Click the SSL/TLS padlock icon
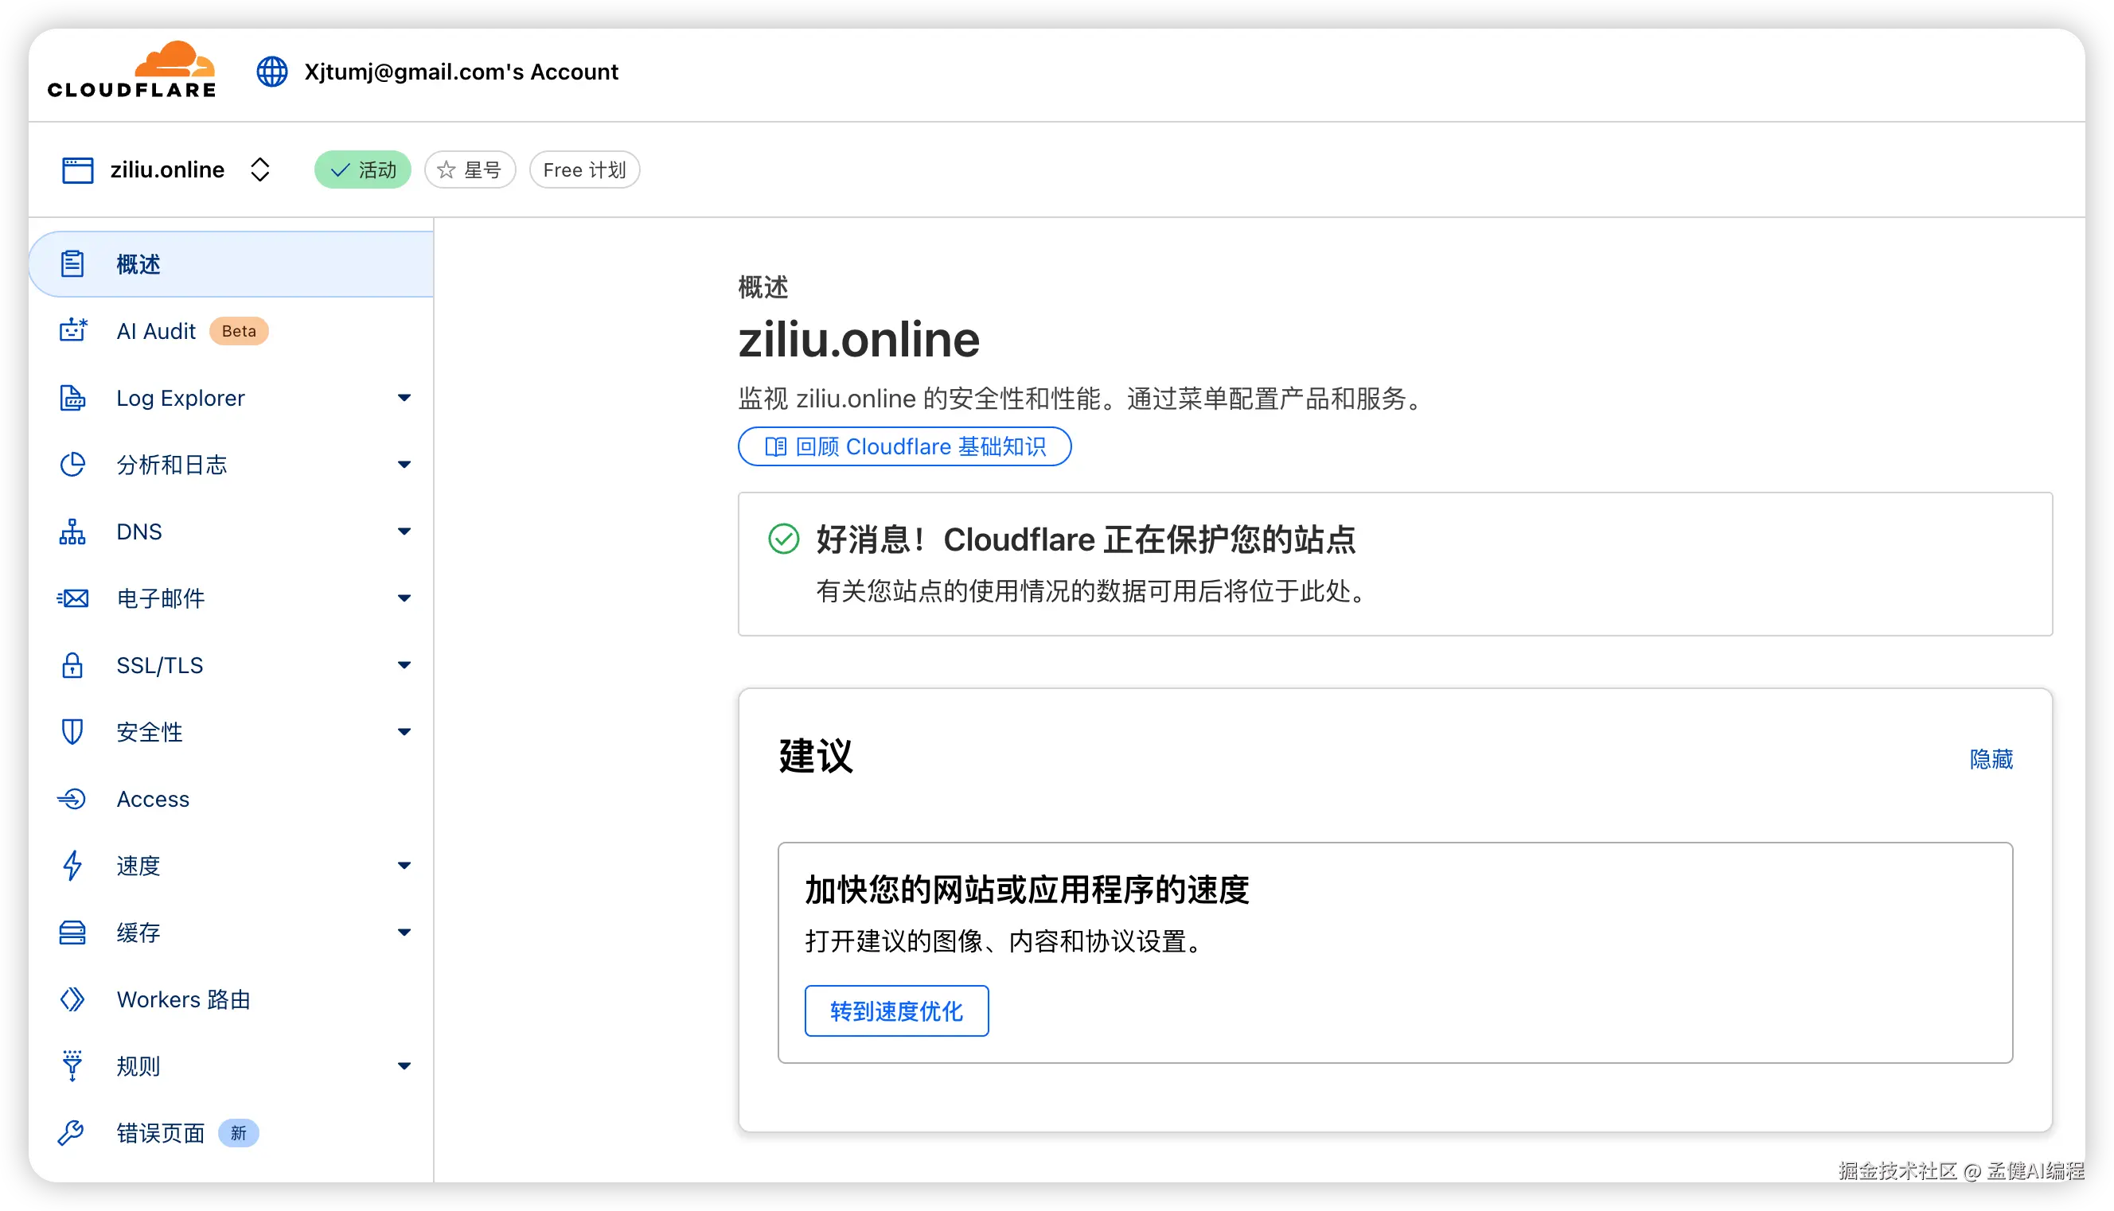Screen dimensions: 2114x1211 click(72, 665)
